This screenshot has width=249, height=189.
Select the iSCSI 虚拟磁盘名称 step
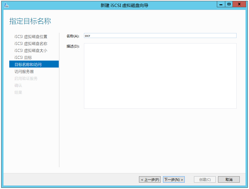(x=31, y=43)
